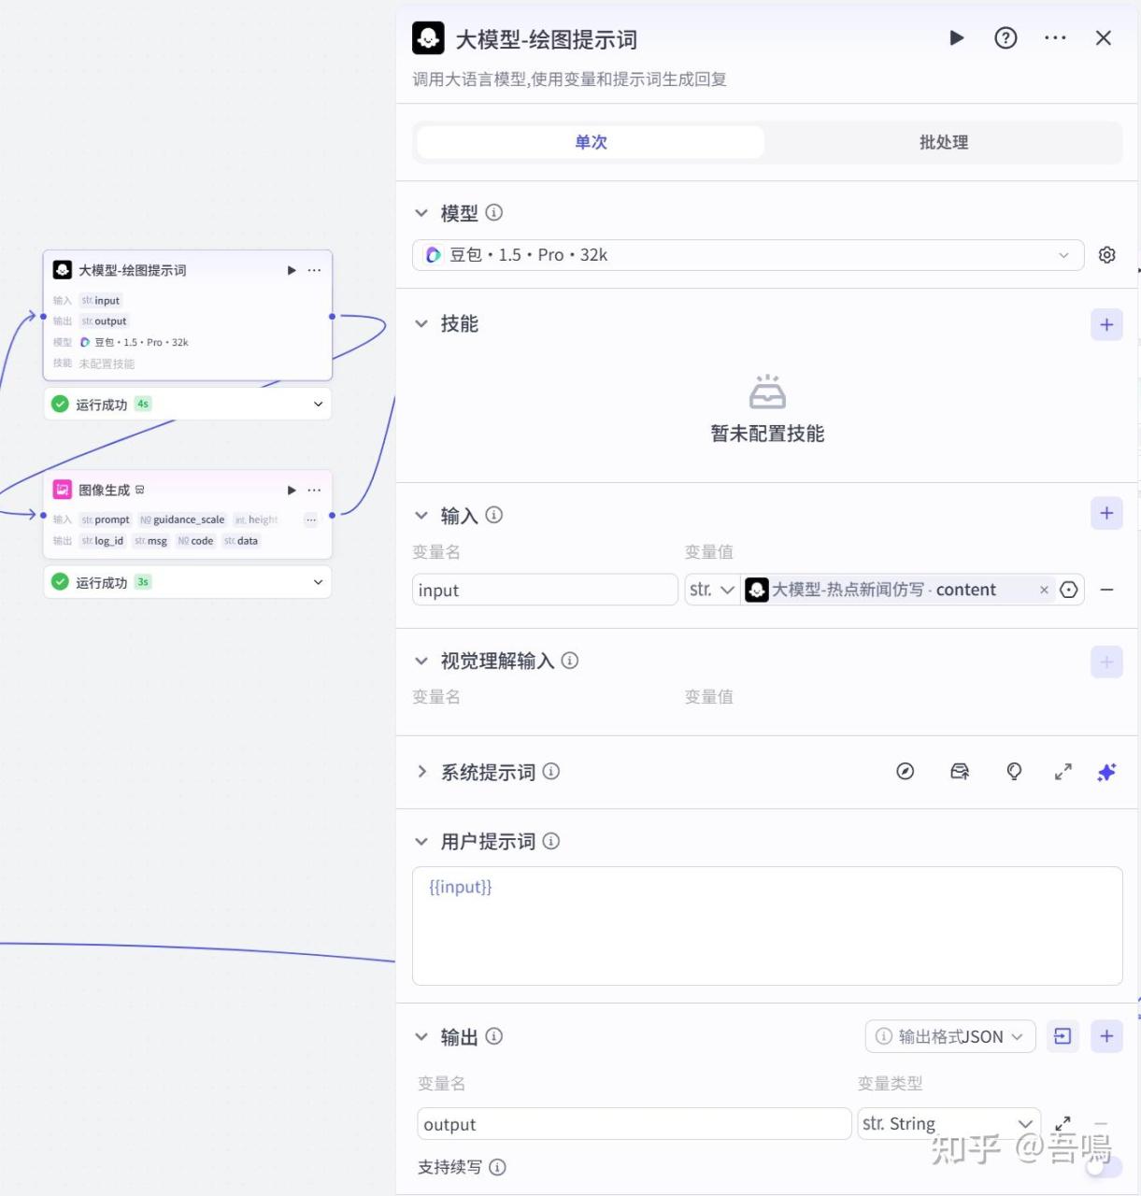Open model settings gear icon
The width and height of the screenshot is (1141, 1196).
pyautogui.click(x=1106, y=255)
